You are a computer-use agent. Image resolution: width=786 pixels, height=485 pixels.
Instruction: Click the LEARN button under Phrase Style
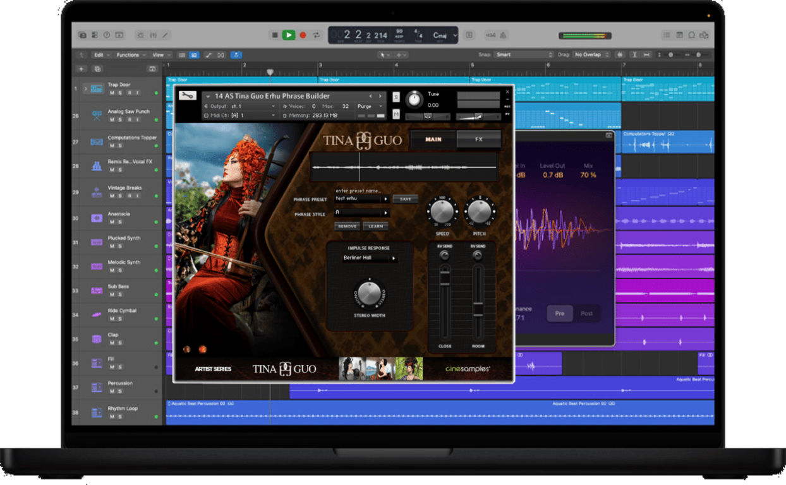click(375, 226)
